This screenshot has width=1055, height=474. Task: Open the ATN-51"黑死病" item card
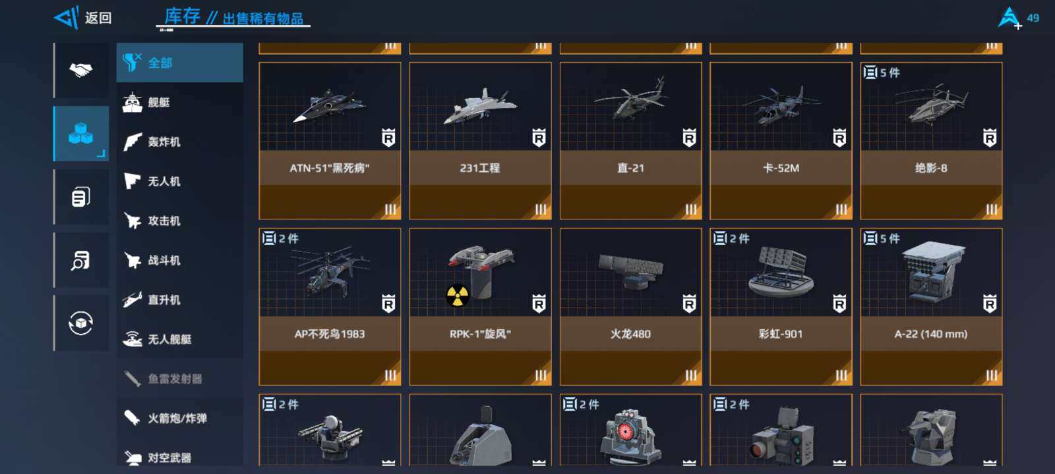click(330, 141)
